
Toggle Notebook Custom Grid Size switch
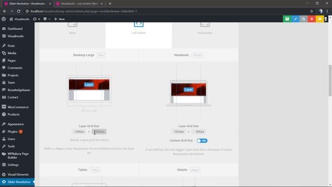[x=202, y=141]
